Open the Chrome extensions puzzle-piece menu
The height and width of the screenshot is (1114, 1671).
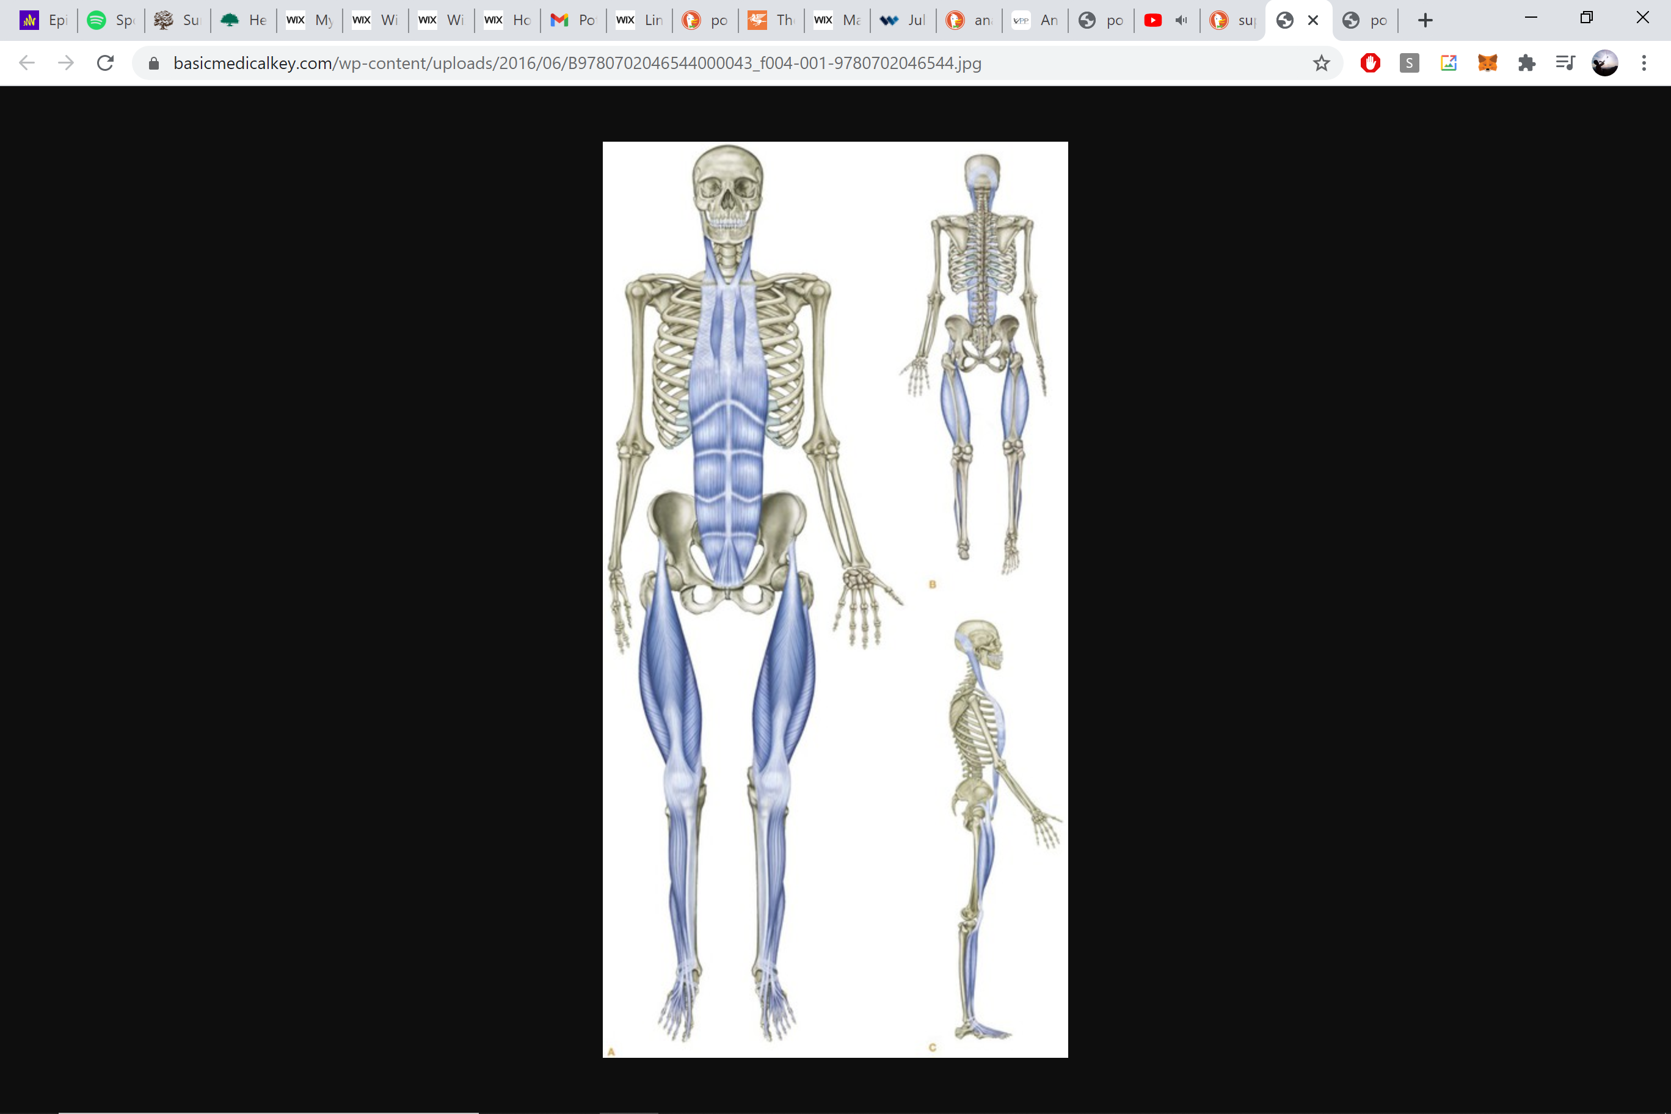1527,62
